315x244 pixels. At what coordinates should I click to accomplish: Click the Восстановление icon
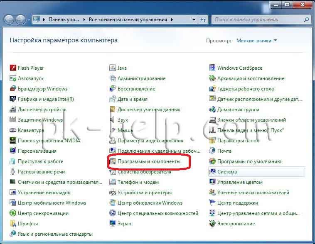click(113, 88)
